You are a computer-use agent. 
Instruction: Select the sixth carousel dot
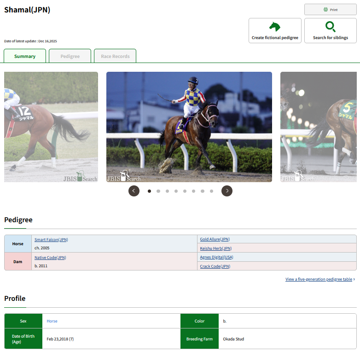pos(193,191)
